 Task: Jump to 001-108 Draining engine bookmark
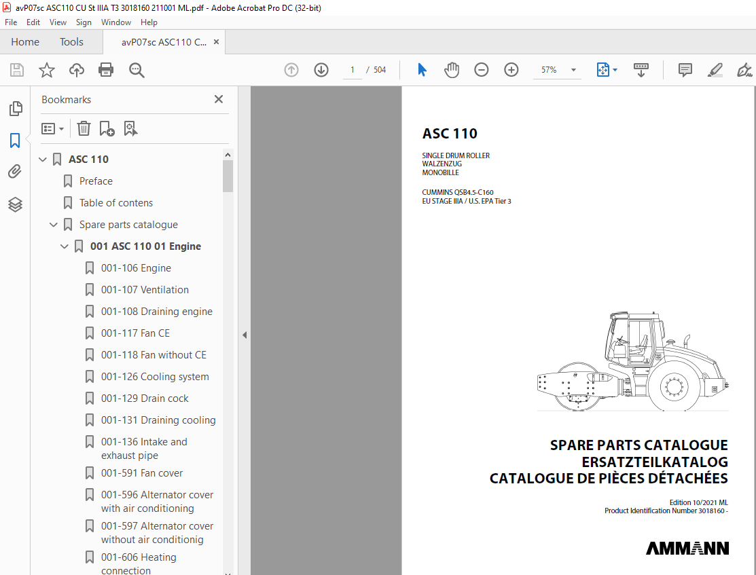[x=157, y=312]
